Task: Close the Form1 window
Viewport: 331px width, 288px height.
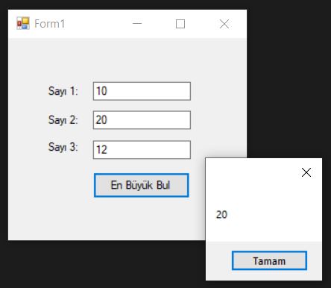Action: tap(224, 24)
